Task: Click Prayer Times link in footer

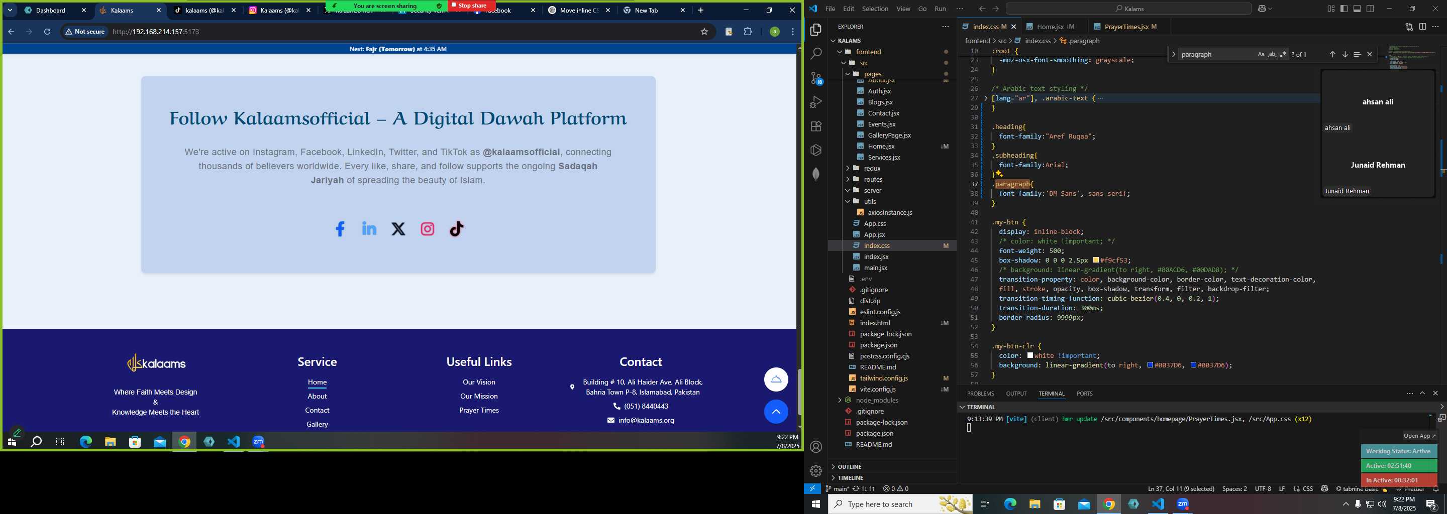Action: (x=479, y=410)
